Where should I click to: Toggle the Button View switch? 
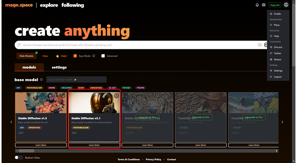tap(19, 158)
